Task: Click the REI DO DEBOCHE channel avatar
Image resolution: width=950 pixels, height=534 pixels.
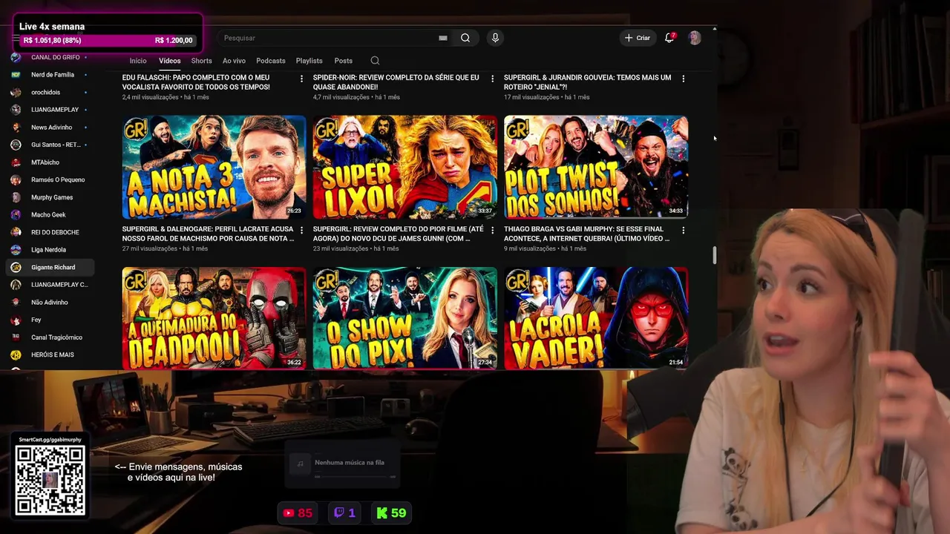Action: (x=16, y=232)
